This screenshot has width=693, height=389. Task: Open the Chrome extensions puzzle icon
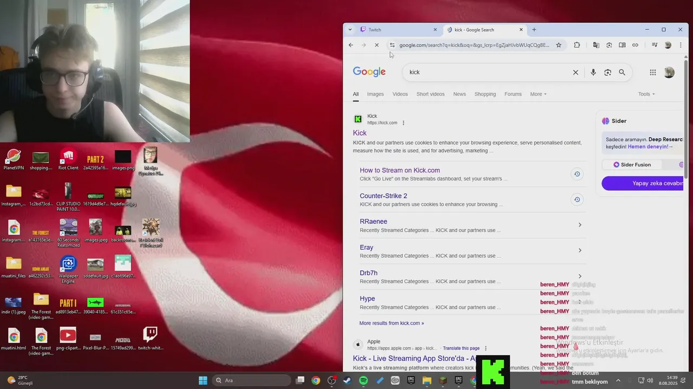[577, 45]
